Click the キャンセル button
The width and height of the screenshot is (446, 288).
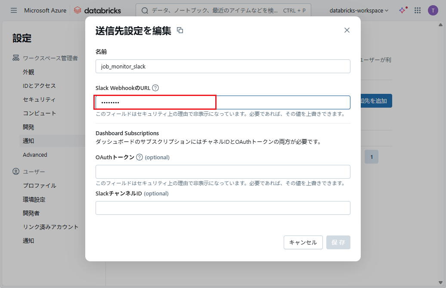point(303,242)
